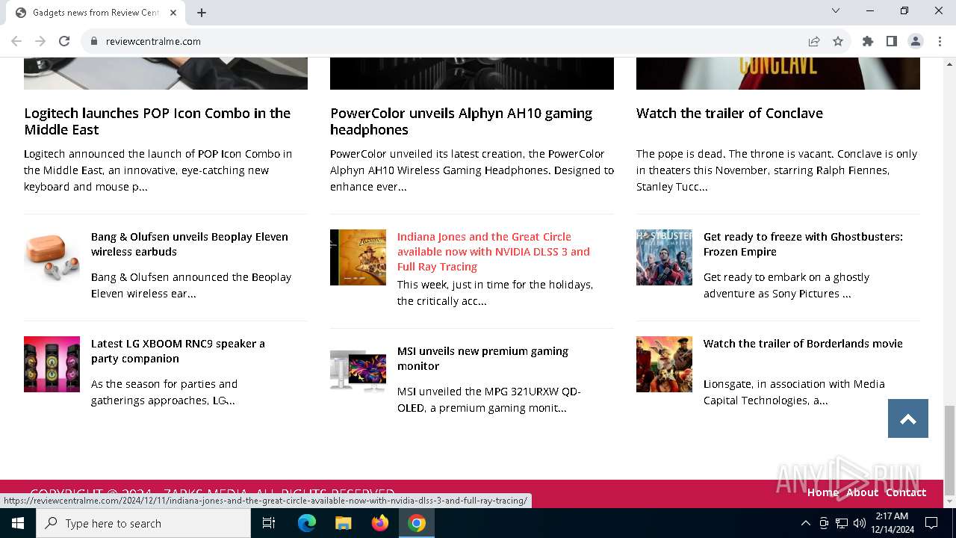The width and height of the screenshot is (956, 538).
Task: Show hidden system tray icons
Action: (x=805, y=523)
